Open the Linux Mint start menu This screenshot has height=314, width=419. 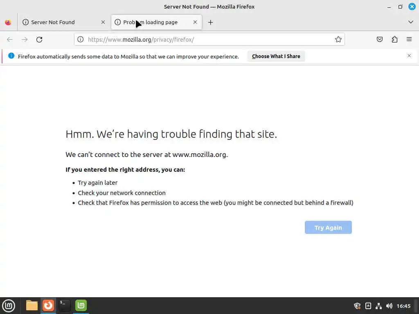[9, 306]
